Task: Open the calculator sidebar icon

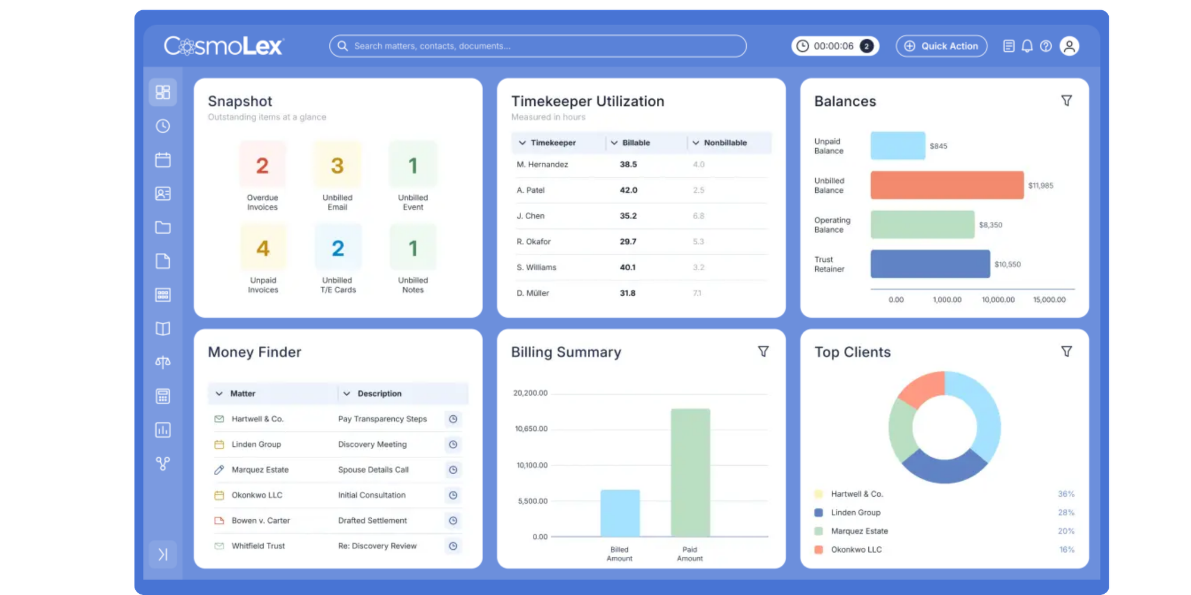Action: [x=163, y=396]
